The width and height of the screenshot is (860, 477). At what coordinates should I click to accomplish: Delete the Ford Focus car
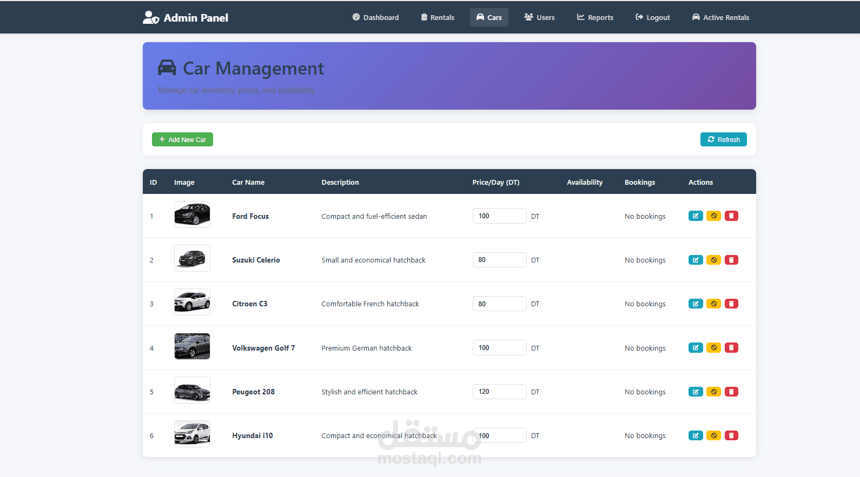(x=731, y=216)
